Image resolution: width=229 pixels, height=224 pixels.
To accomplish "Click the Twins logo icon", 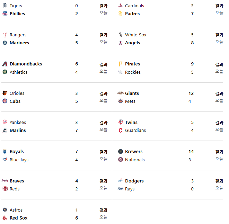I will pyautogui.click(x=121, y=122).
